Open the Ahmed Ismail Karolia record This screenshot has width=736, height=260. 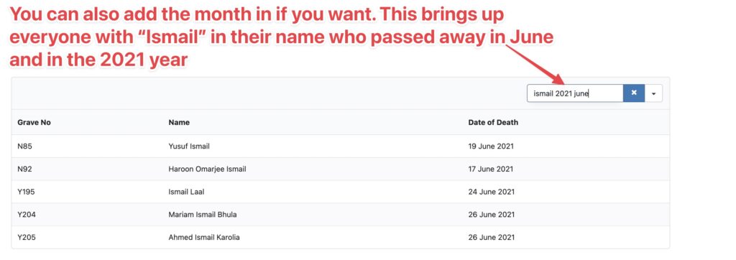click(x=203, y=238)
